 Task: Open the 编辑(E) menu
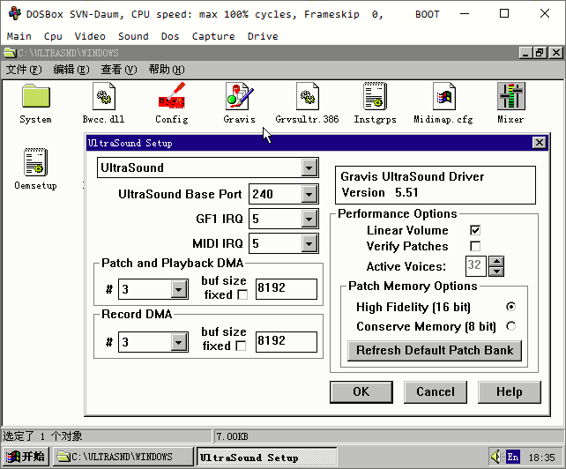pyautogui.click(x=71, y=70)
